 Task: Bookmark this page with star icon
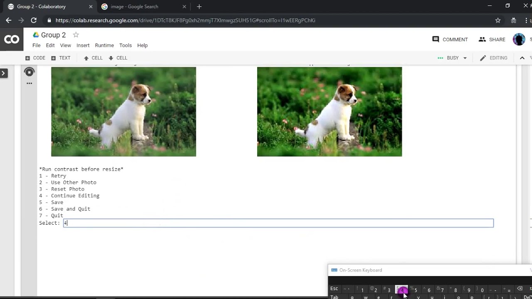coord(498,20)
